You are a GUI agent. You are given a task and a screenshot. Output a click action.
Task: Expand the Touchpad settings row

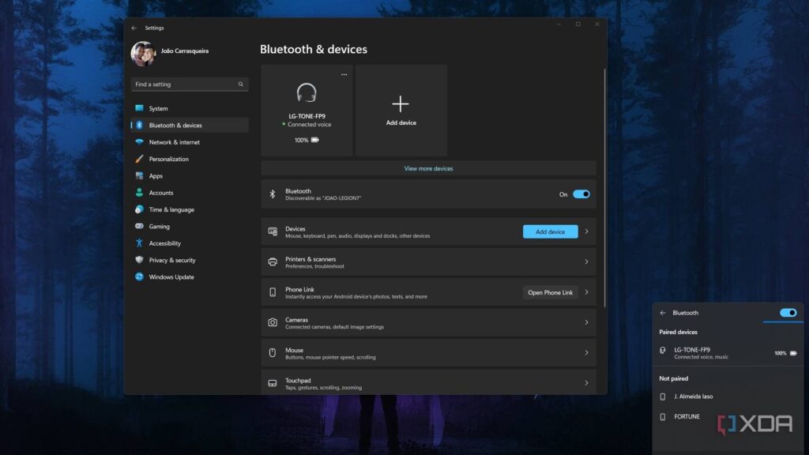tap(586, 383)
